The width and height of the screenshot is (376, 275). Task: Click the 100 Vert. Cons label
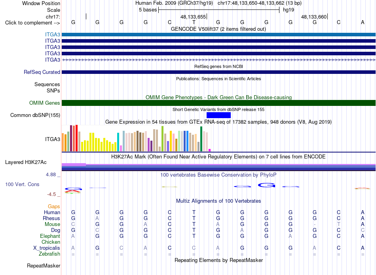click(x=22, y=184)
